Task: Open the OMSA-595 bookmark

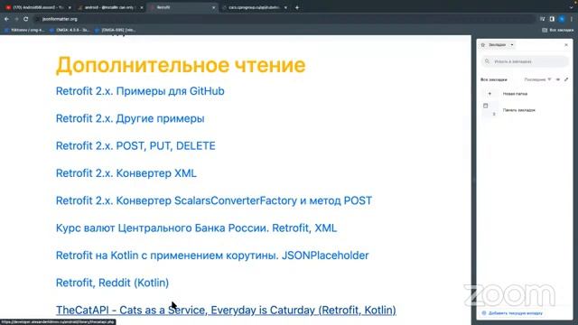Action: [x=116, y=30]
